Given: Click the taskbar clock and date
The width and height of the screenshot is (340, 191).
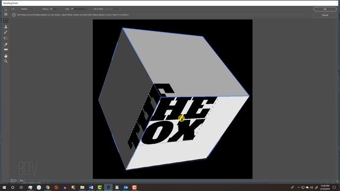Looking at the screenshot, I should click(x=325, y=187).
